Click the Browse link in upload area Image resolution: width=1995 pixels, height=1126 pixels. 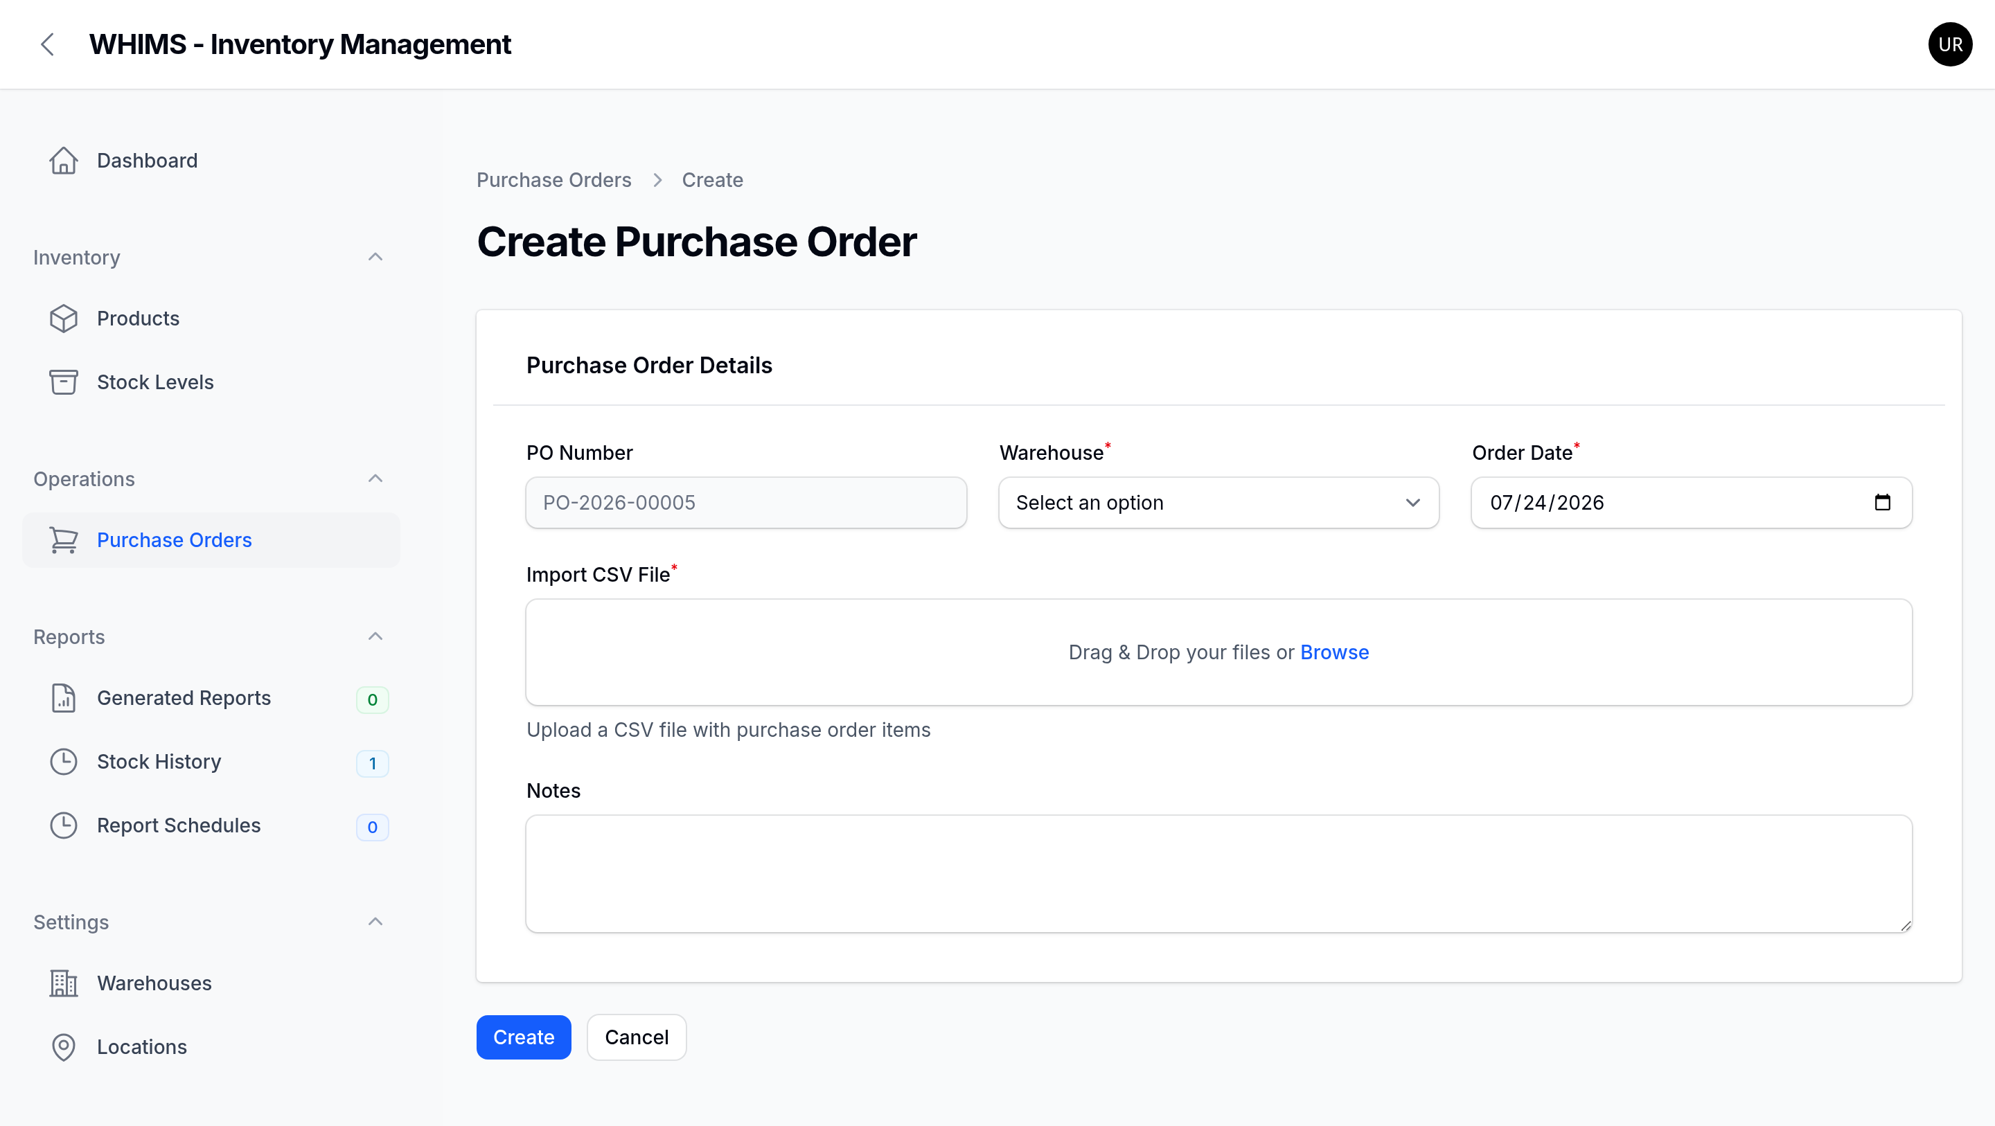coord(1334,652)
